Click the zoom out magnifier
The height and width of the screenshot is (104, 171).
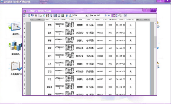click(70, 16)
